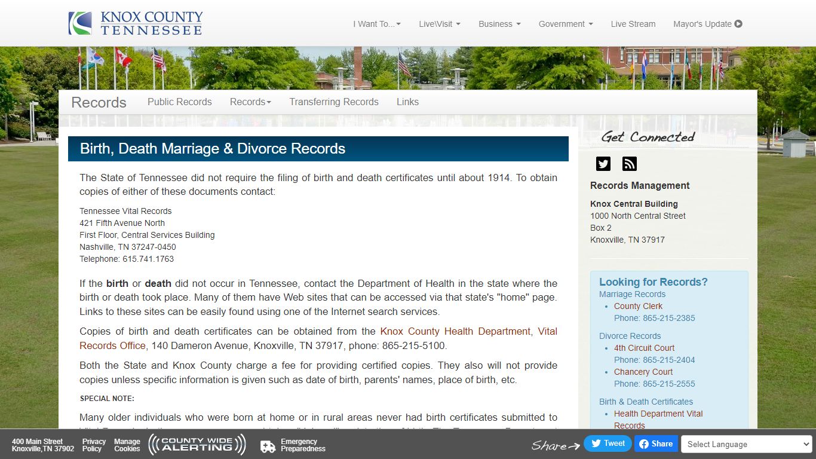This screenshot has height=459, width=816.
Task: Open the Links tab
Action: (x=407, y=102)
